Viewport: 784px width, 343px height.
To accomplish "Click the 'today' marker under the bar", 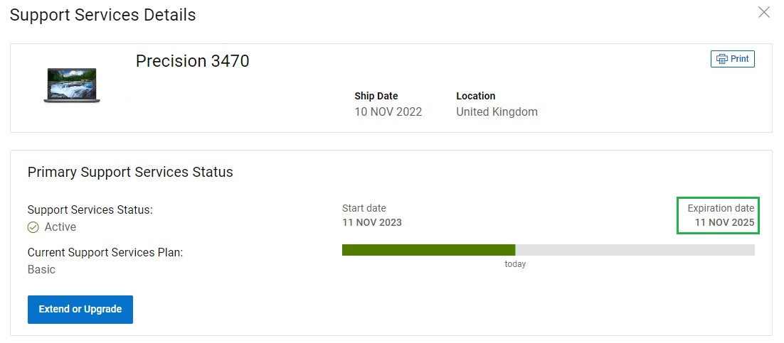I will (515, 264).
